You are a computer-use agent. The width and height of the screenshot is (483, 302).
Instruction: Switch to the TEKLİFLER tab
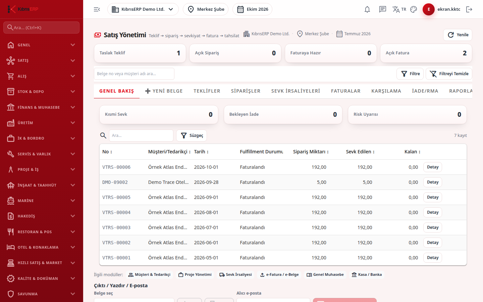207,91
